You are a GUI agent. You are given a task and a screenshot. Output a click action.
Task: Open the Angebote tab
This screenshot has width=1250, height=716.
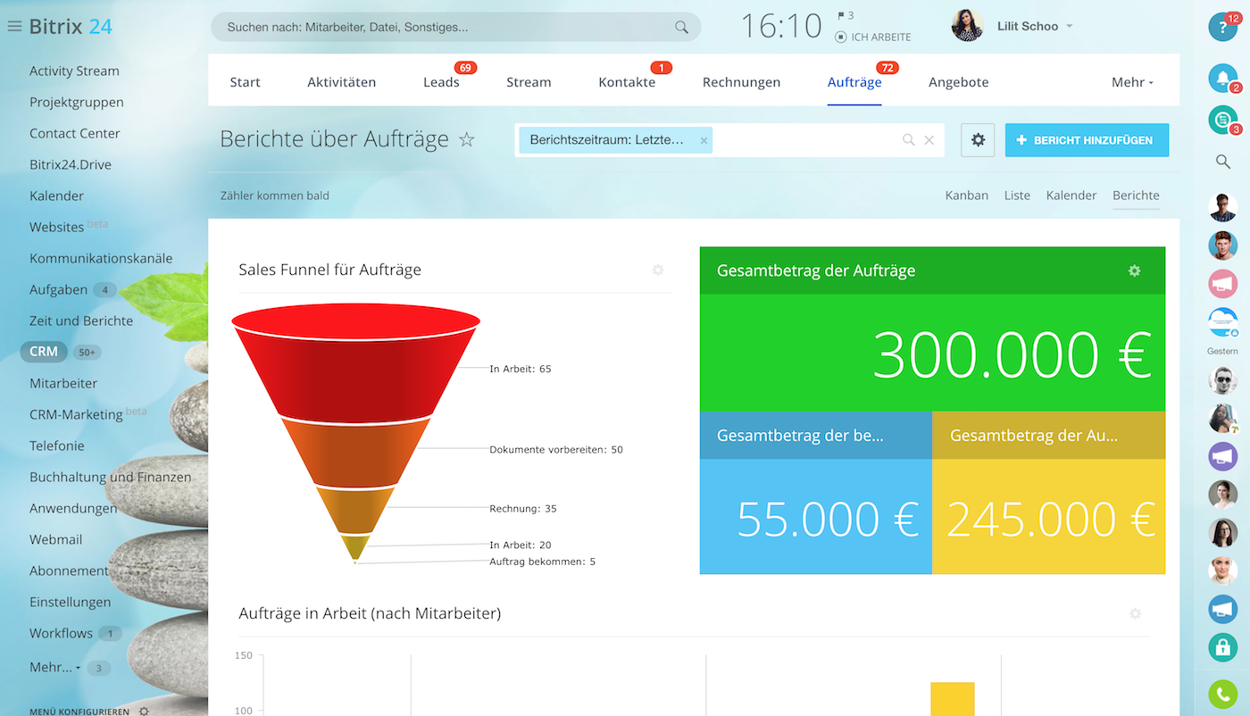(959, 82)
